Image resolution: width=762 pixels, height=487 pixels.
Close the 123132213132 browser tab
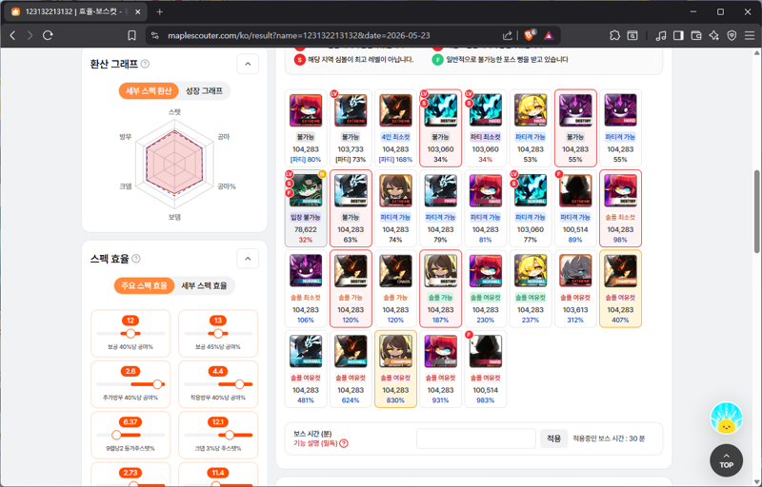pos(137,11)
